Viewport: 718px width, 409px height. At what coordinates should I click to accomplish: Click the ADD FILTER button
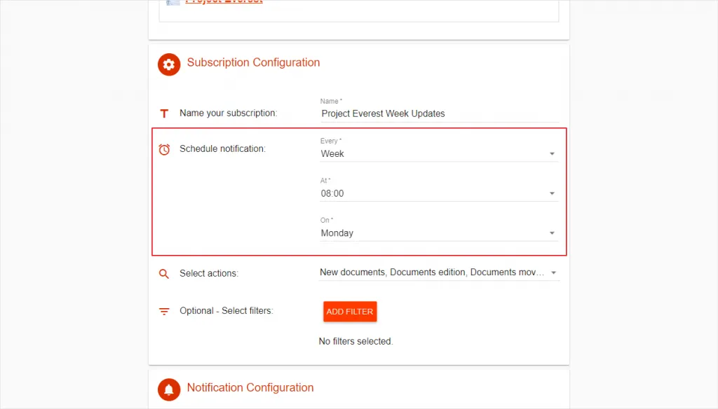(x=350, y=312)
